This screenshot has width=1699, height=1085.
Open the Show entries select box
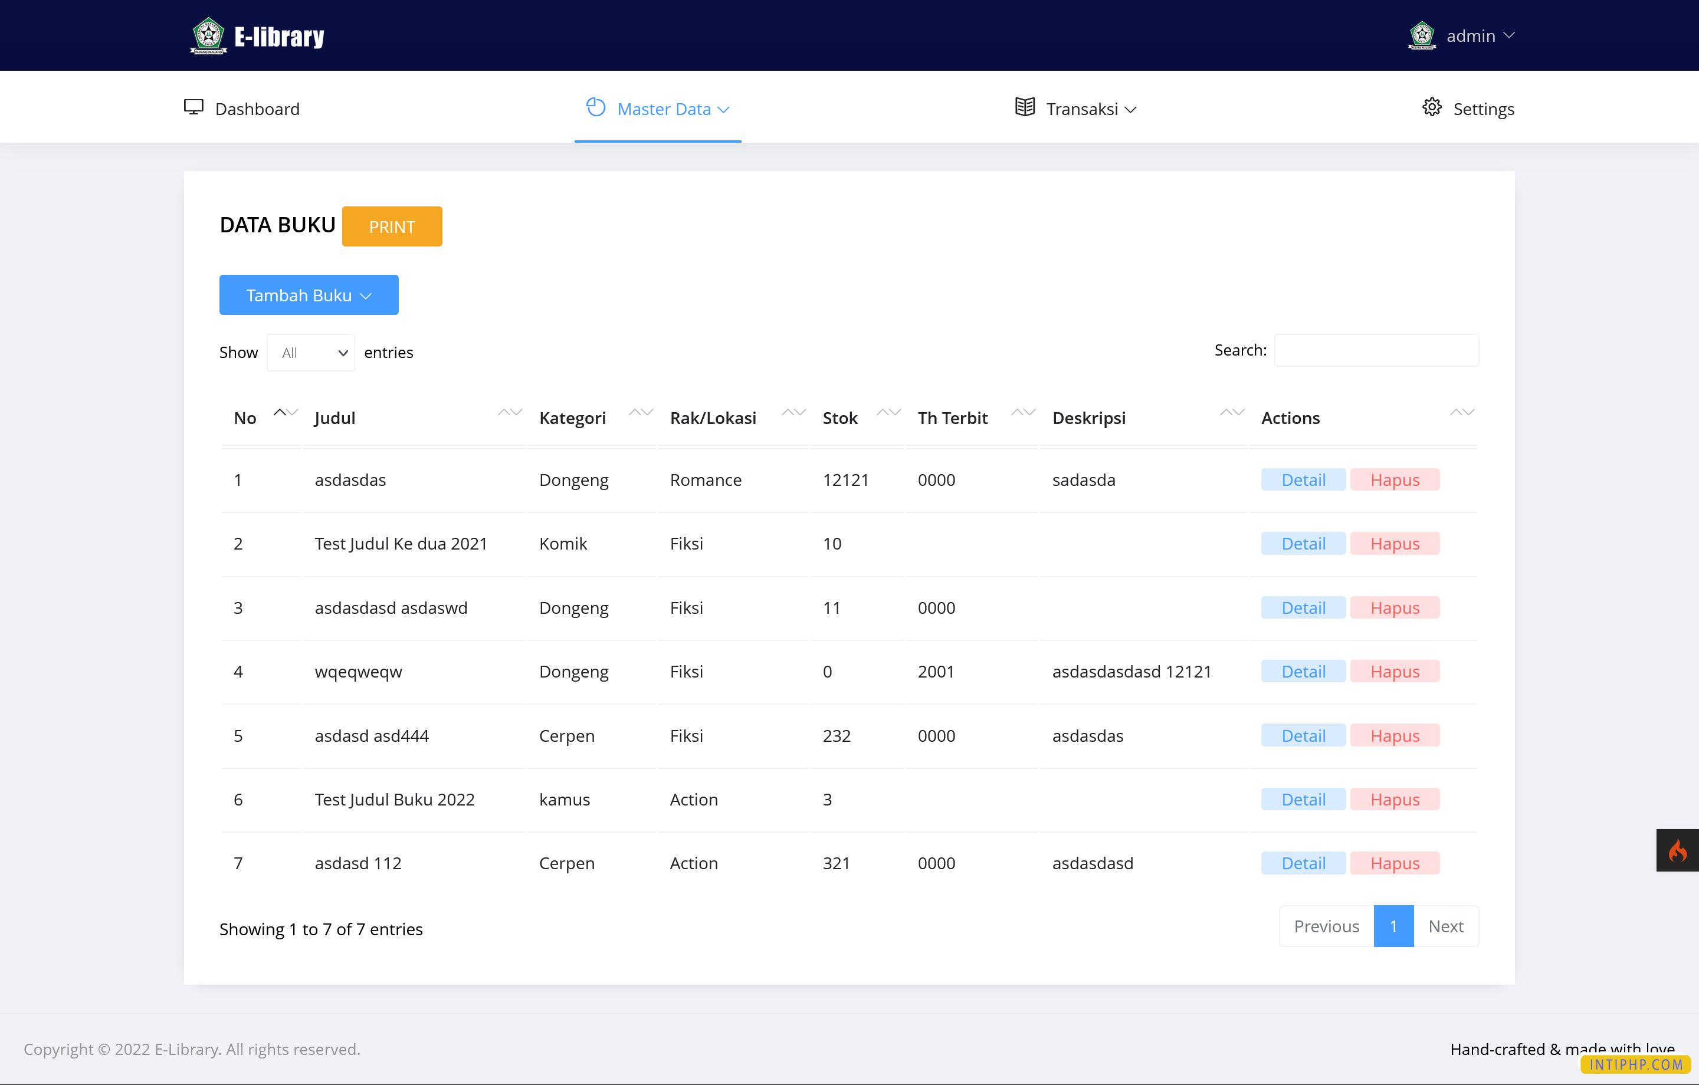coord(310,353)
